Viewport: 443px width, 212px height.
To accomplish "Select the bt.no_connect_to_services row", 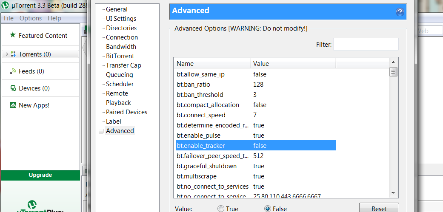I will [x=256, y=187].
